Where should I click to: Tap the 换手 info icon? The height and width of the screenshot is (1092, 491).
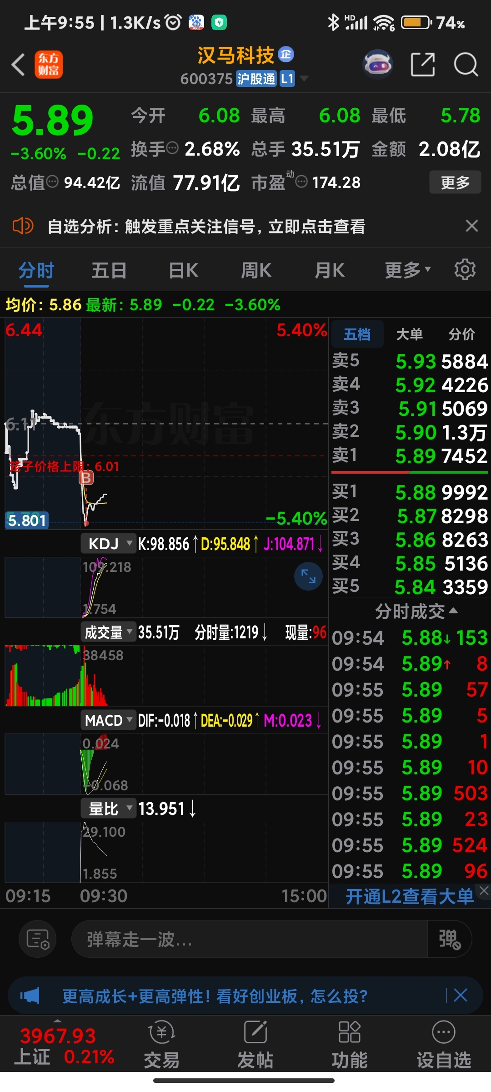point(172,148)
